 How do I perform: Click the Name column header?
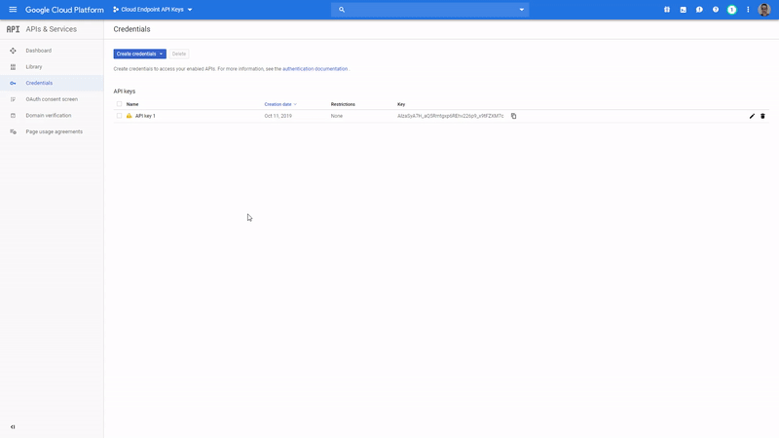click(x=132, y=104)
